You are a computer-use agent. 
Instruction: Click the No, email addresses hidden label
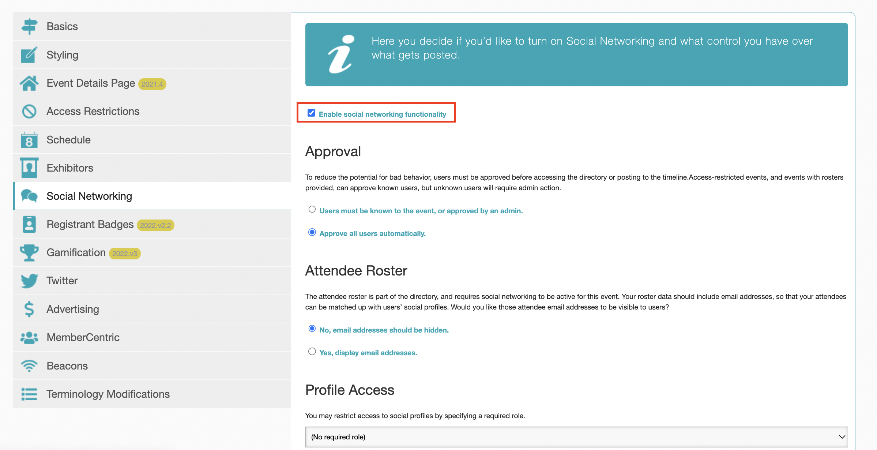pos(384,330)
